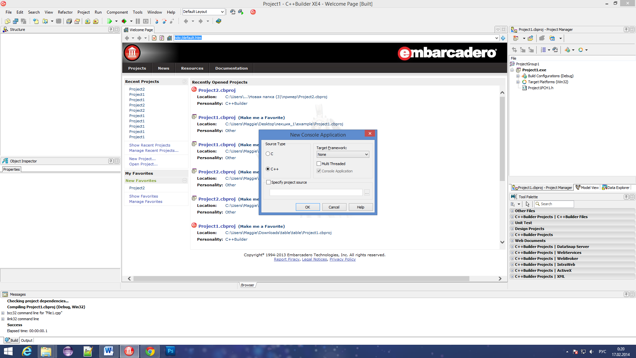Expand Target Platforms (Win32) node
The width and height of the screenshot is (636, 358).
(x=518, y=82)
